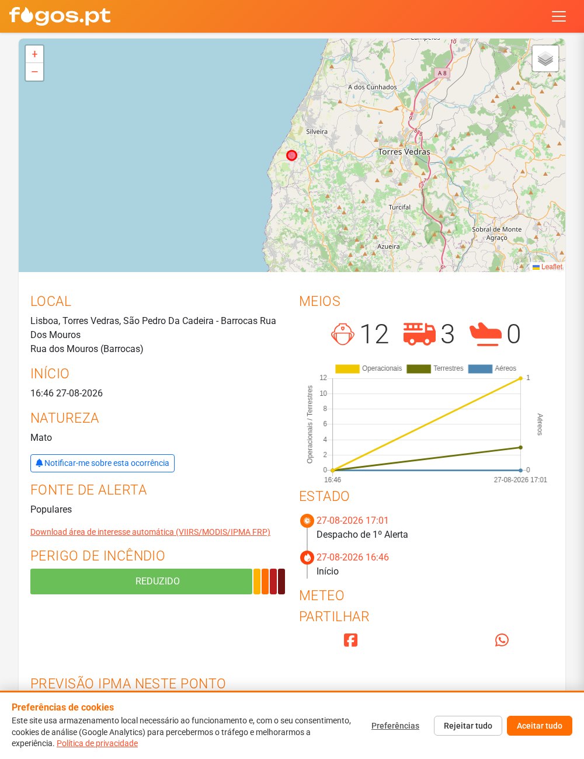This screenshot has width=584, height=759.
Task: Zoom in on the map
Action: pos(34,54)
